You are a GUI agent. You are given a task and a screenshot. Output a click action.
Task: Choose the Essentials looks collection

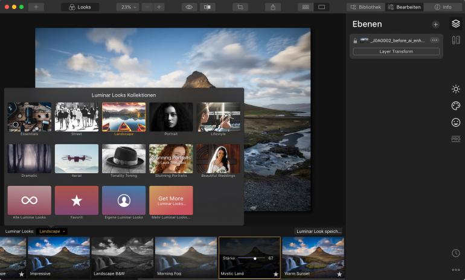(x=30, y=117)
